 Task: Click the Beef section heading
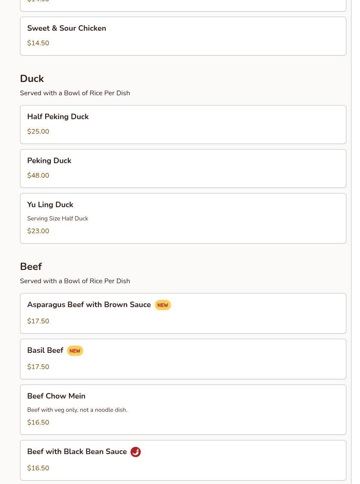31,267
